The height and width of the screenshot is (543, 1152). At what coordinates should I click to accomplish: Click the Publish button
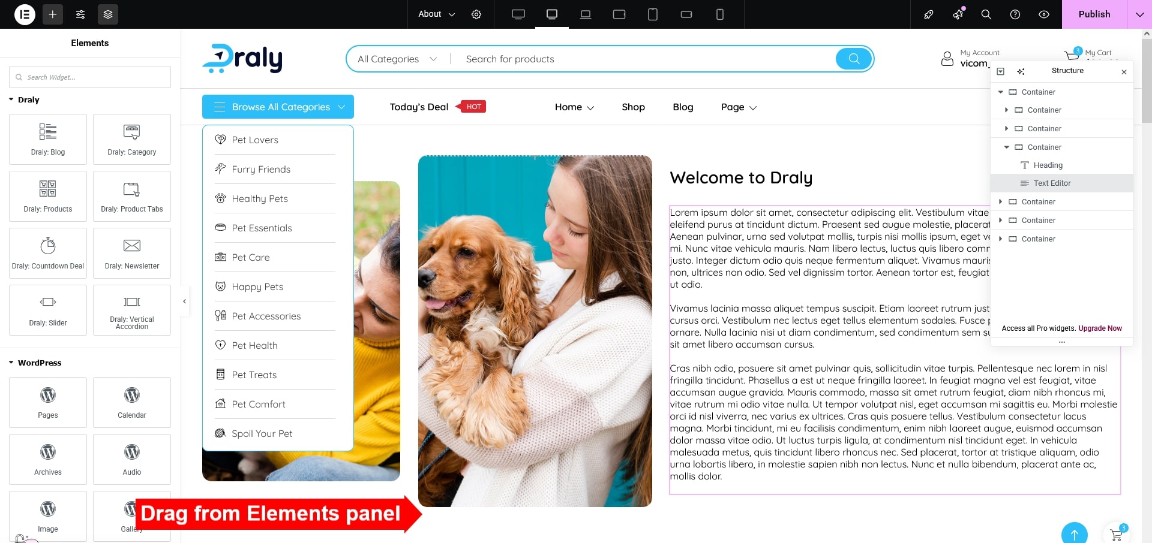click(x=1094, y=14)
